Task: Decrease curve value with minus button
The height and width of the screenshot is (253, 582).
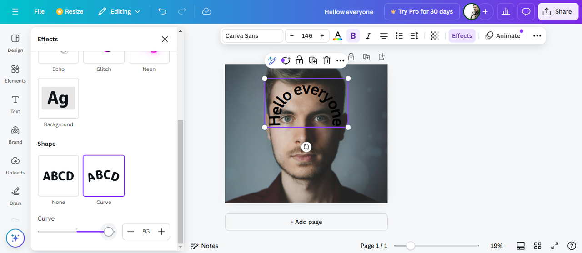Action: click(131, 232)
